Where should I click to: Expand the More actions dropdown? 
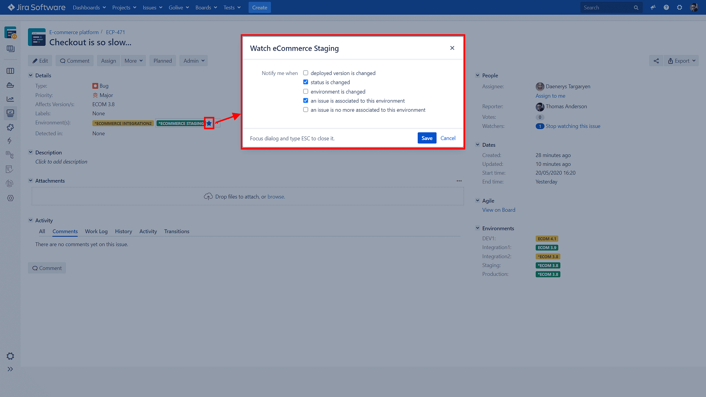point(133,61)
